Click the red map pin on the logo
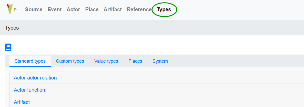Image resolution: width=304 pixels, height=107 pixels. click(8, 6)
